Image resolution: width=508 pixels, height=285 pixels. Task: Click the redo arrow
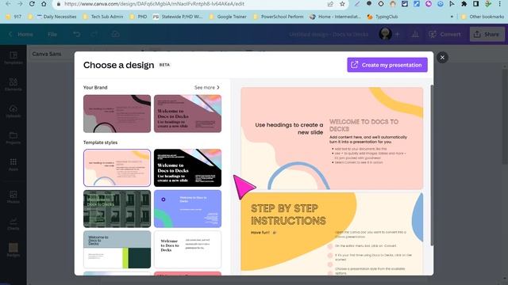(94, 34)
